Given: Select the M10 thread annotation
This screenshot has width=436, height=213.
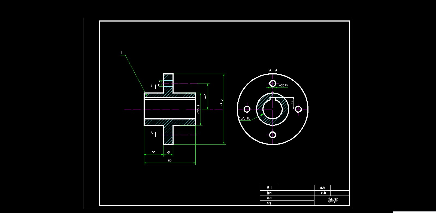Looking at the screenshot, I should point(159,83).
